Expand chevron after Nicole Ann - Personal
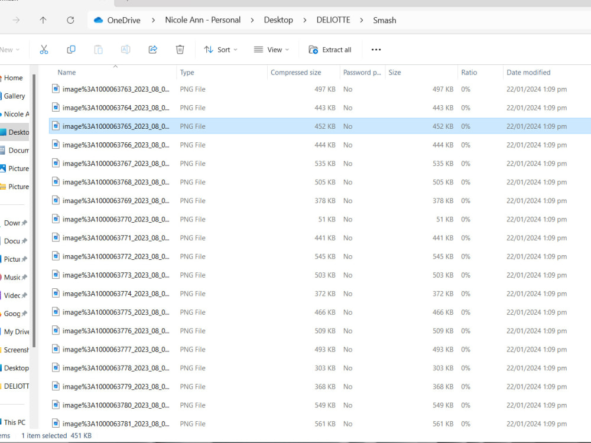591x443 pixels. [252, 20]
